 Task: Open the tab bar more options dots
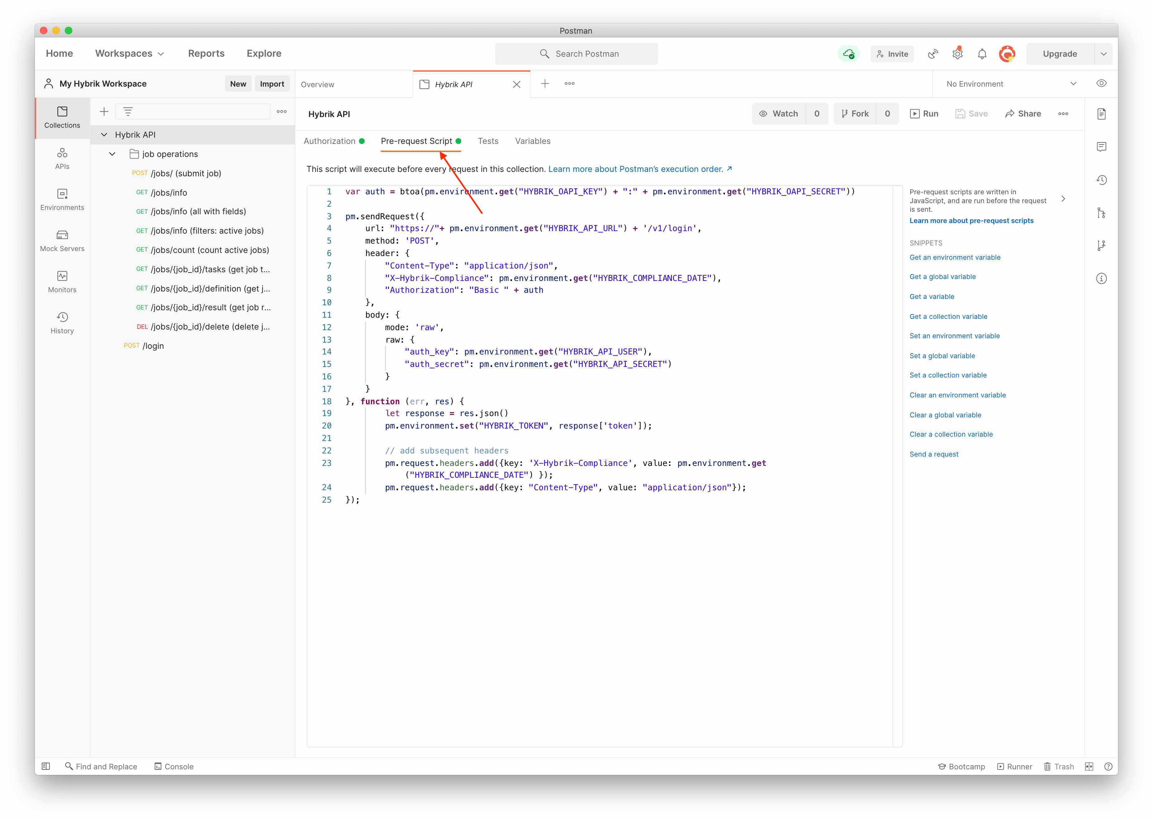click(569, 83)
